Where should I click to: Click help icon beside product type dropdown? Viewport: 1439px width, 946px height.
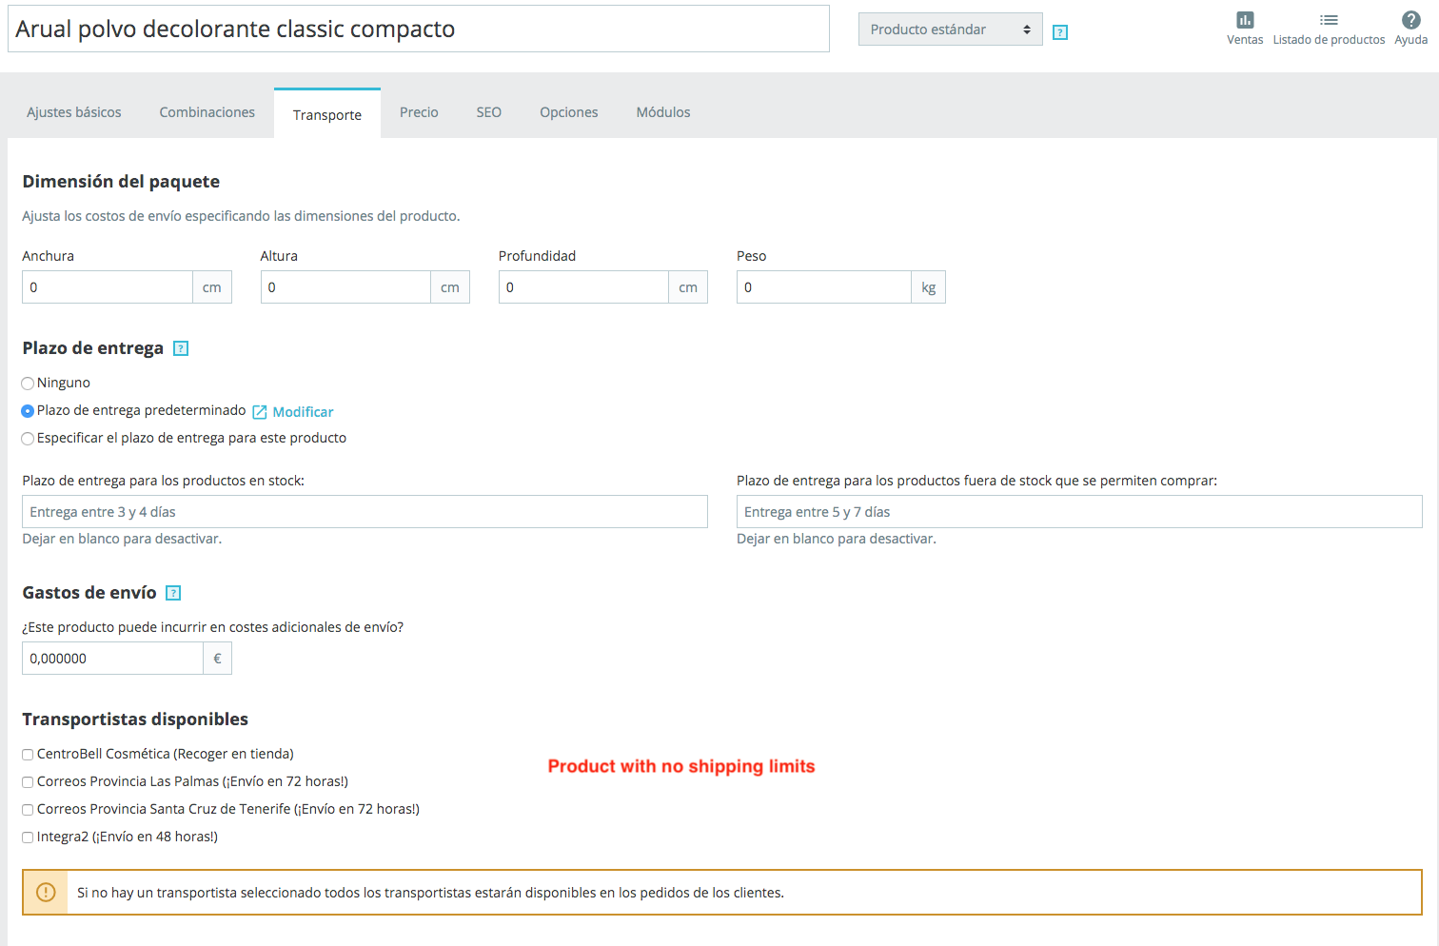1060,32
